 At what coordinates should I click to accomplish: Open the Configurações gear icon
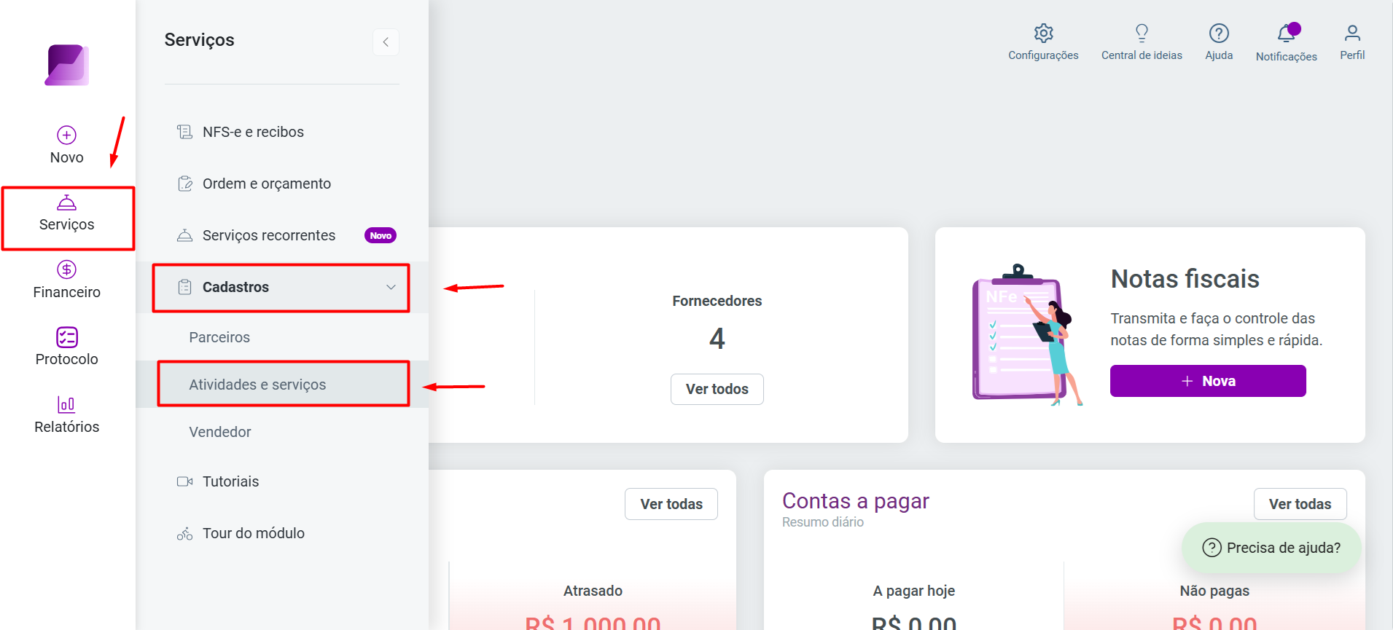(x=1043, y=33)
